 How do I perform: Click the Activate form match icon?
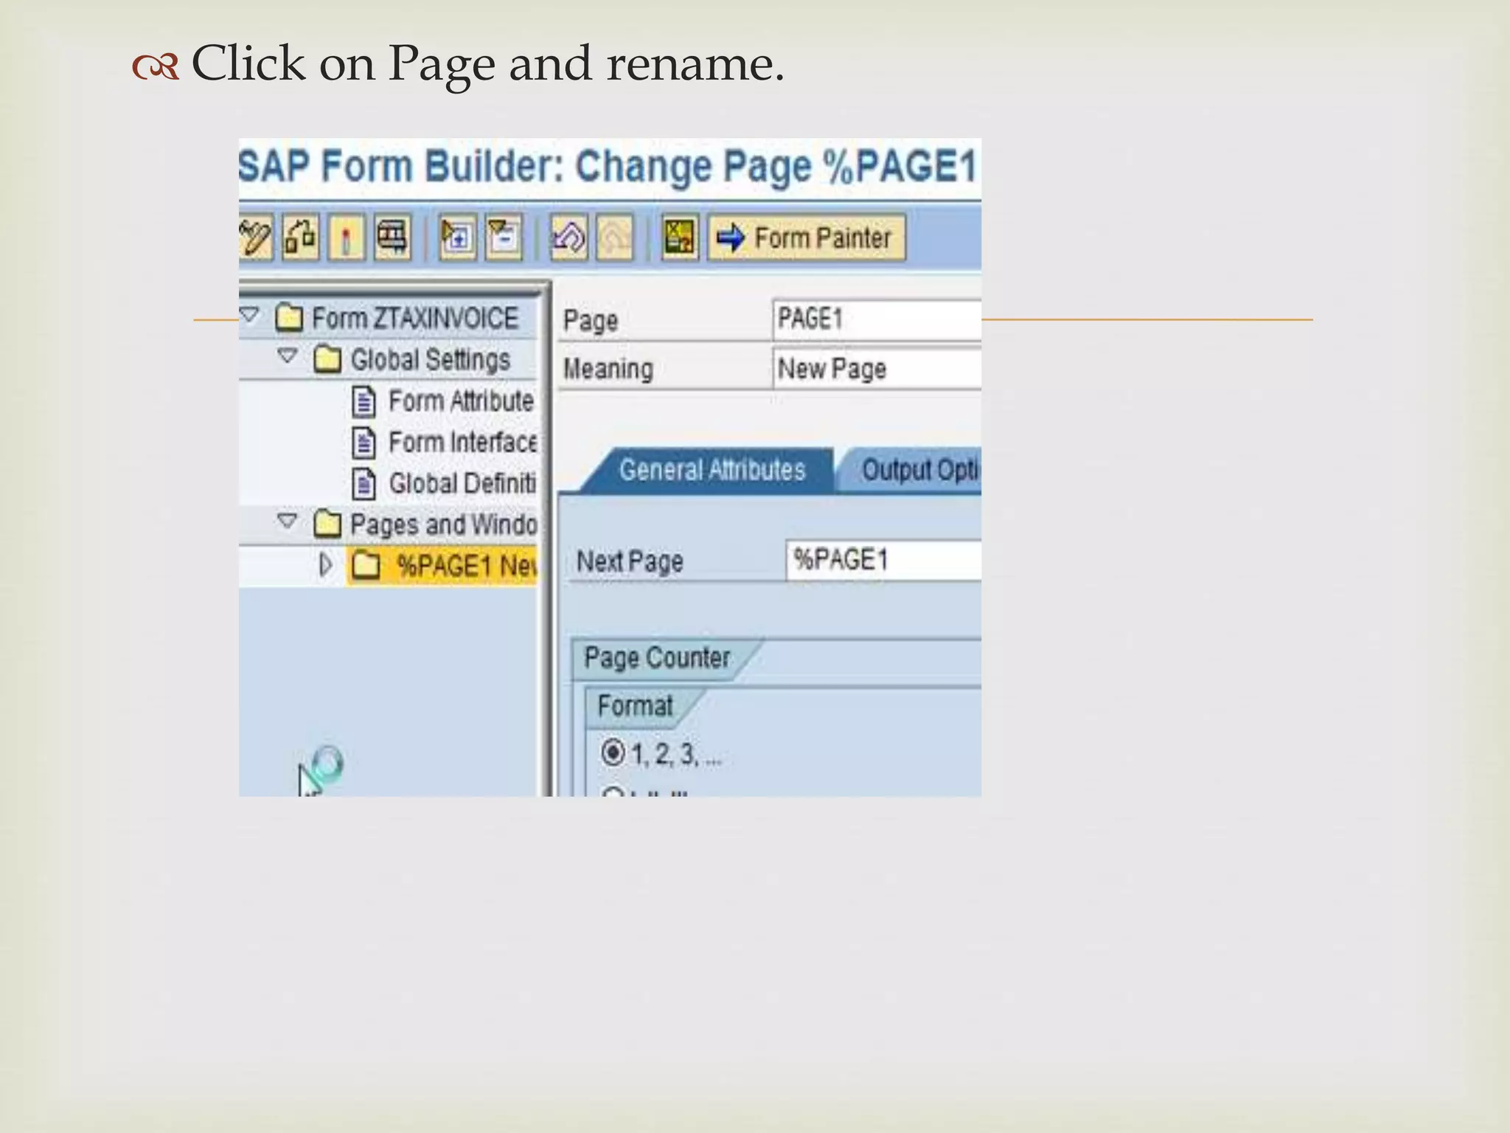pyautogui.click(x=347, y=238)
